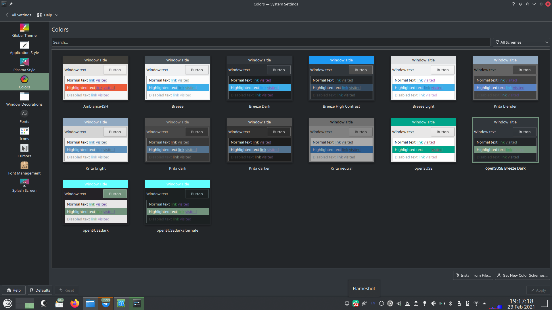
Task: Open Plasma Style settings
Action: click(x=24, y=65)
